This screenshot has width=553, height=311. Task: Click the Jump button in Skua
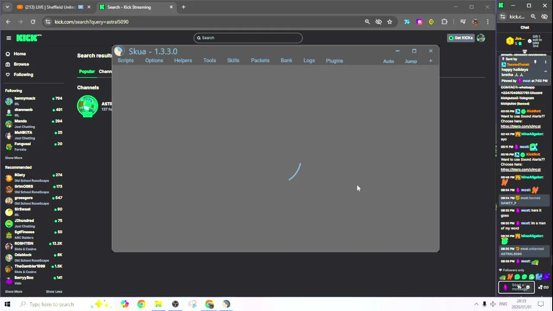(411, 61)
